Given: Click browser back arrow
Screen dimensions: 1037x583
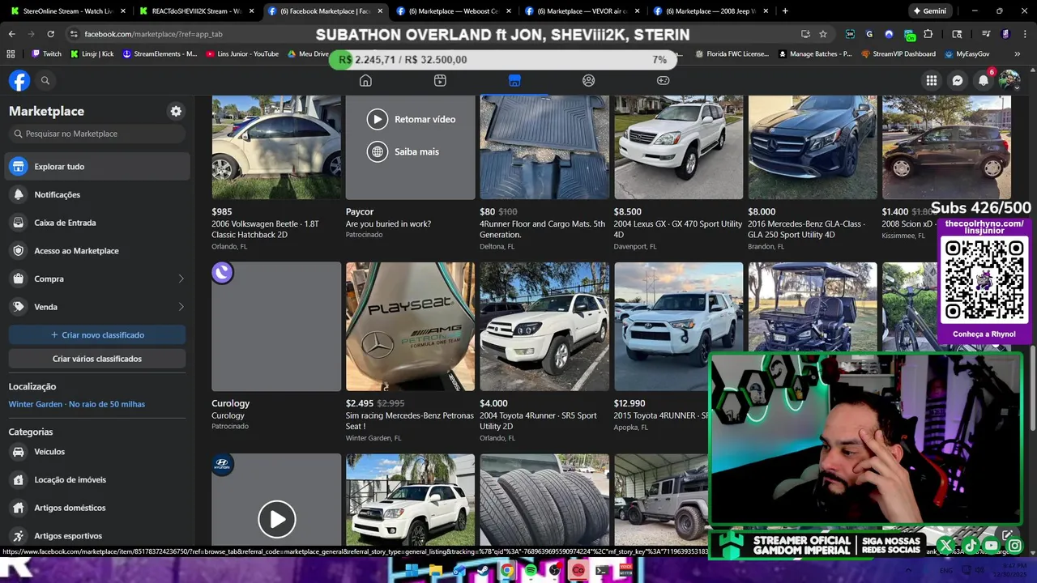Looking at the screenshot, I should tap(11, 34).
